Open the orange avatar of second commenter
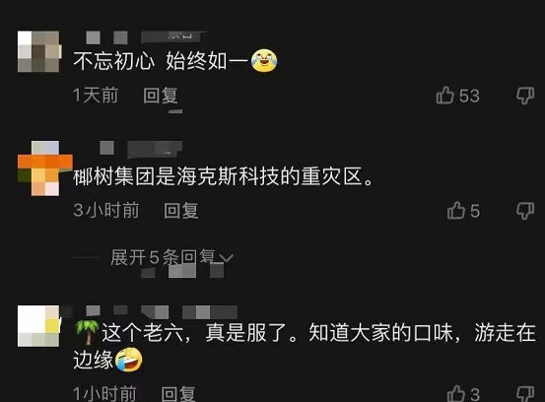The height and width of the screenshot is (402, 545). click(45, 168)
